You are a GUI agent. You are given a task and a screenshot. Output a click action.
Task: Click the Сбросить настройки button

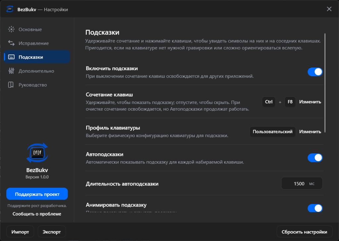point(305,232)
